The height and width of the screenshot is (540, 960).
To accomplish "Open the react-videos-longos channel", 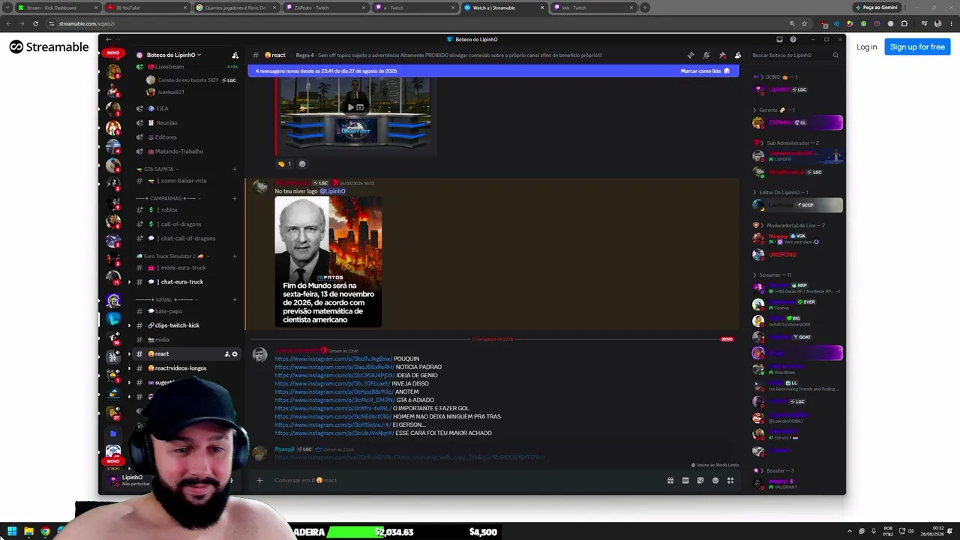I will click(x=181, y=368).
